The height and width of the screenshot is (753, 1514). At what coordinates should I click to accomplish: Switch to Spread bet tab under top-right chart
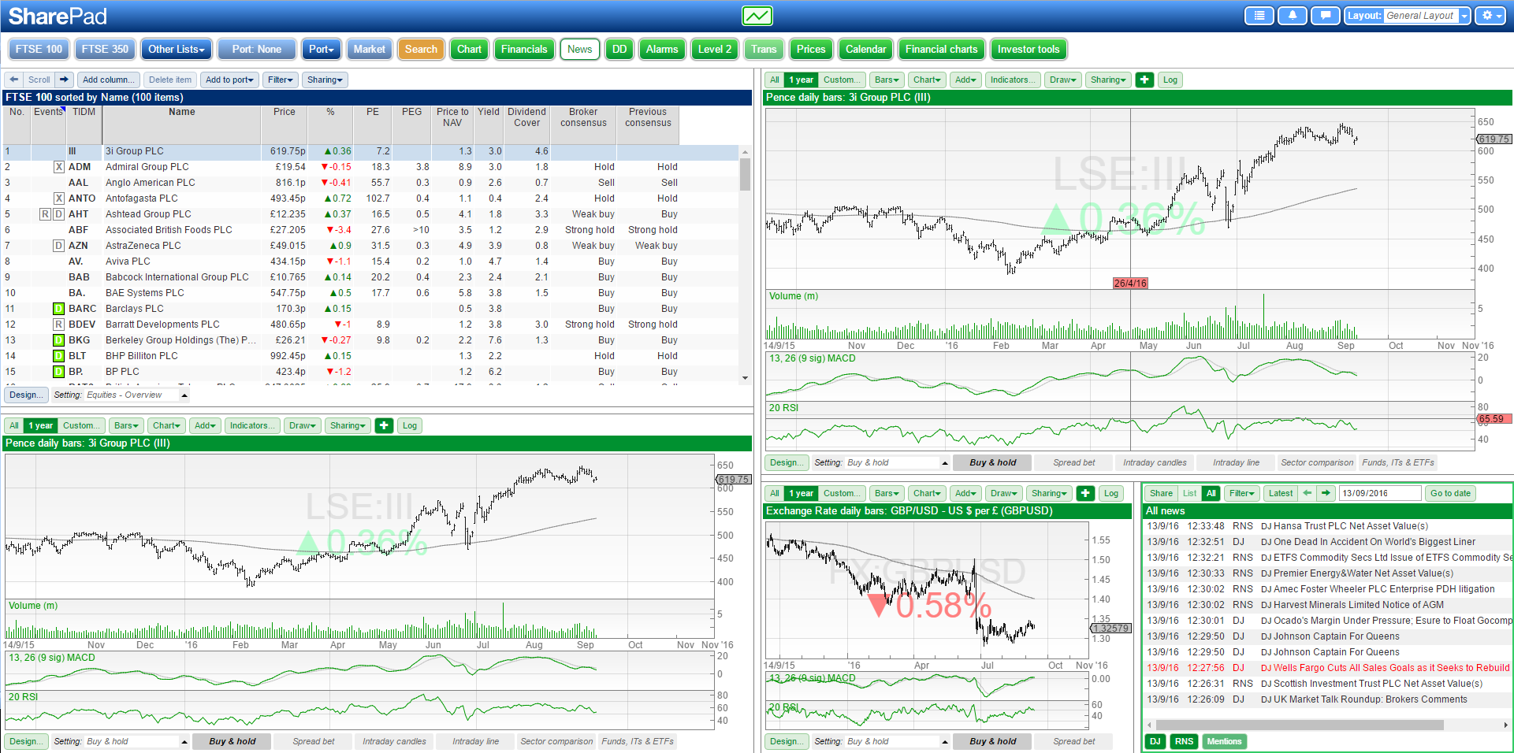pyautogui.click(x=1073, y=462)
